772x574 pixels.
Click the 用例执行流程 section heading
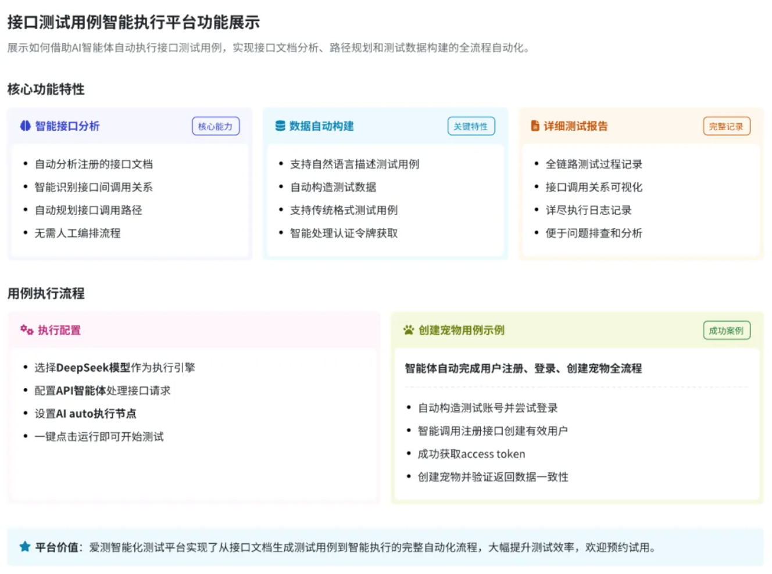[46, 293]
